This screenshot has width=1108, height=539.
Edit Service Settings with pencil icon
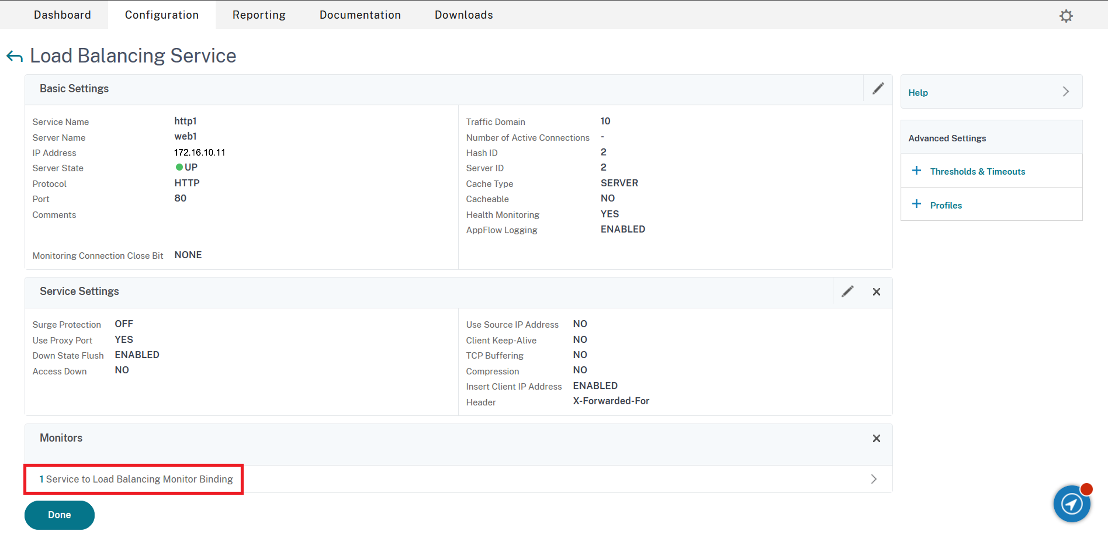click(x=847, y=291)
